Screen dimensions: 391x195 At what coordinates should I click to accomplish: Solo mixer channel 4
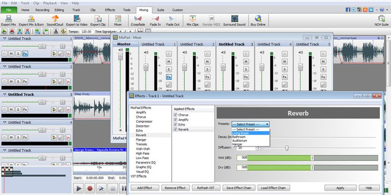(x=285, y=70)
